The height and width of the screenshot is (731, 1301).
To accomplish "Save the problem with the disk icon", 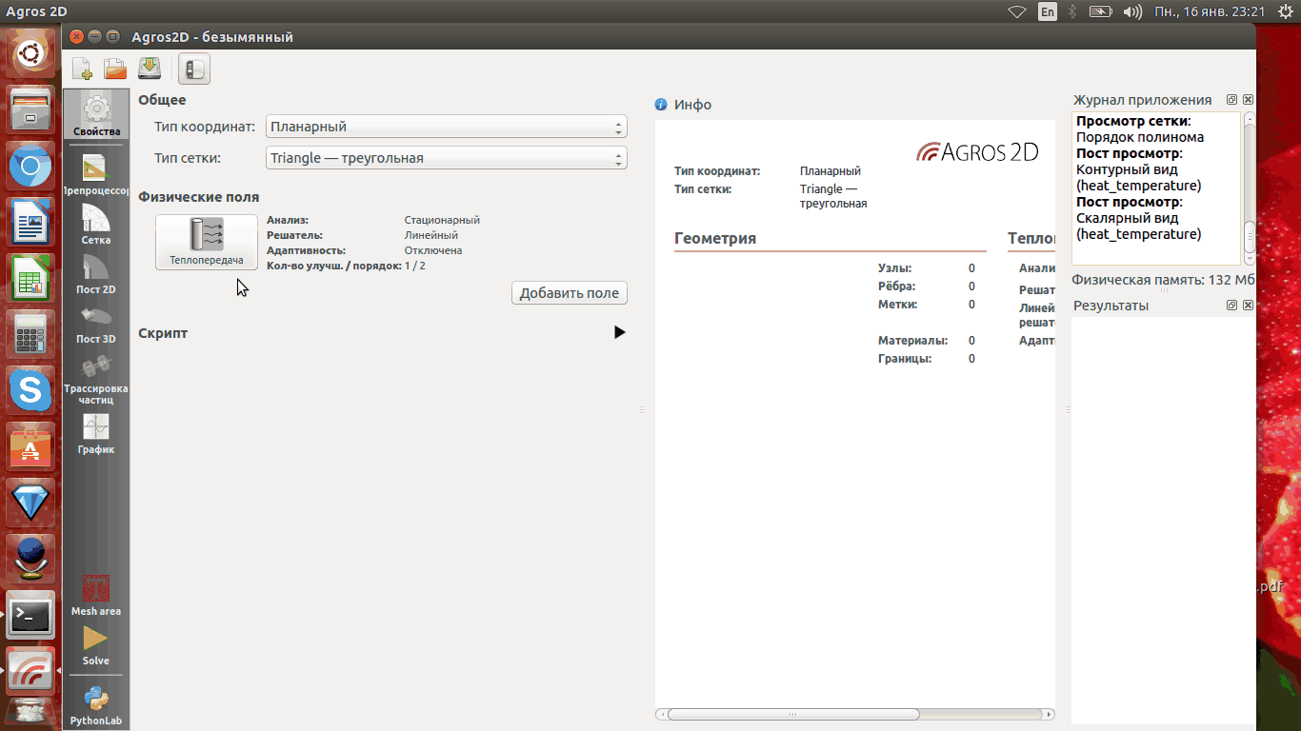I will 150,69.
